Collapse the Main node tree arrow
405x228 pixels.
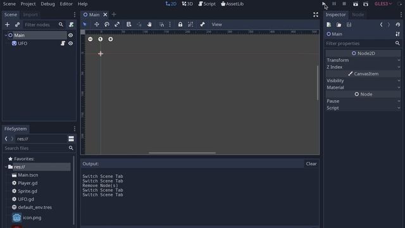point(6,35)
